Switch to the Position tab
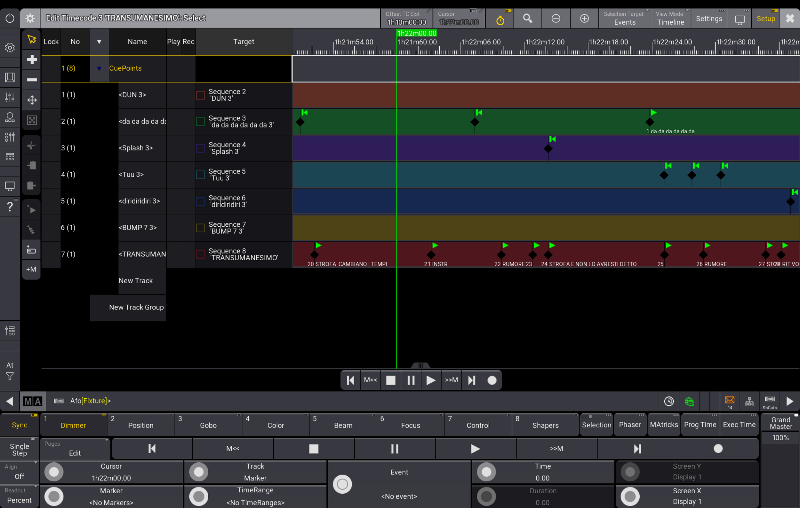 point(141,425)
